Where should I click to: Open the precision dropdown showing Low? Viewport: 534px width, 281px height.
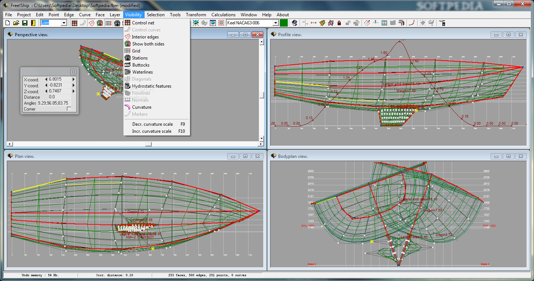click(64, 23)
